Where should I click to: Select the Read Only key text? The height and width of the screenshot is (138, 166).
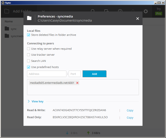tap(80, 117)
